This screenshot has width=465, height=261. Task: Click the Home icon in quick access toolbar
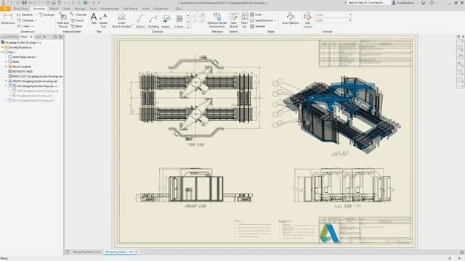coord(47,3)
